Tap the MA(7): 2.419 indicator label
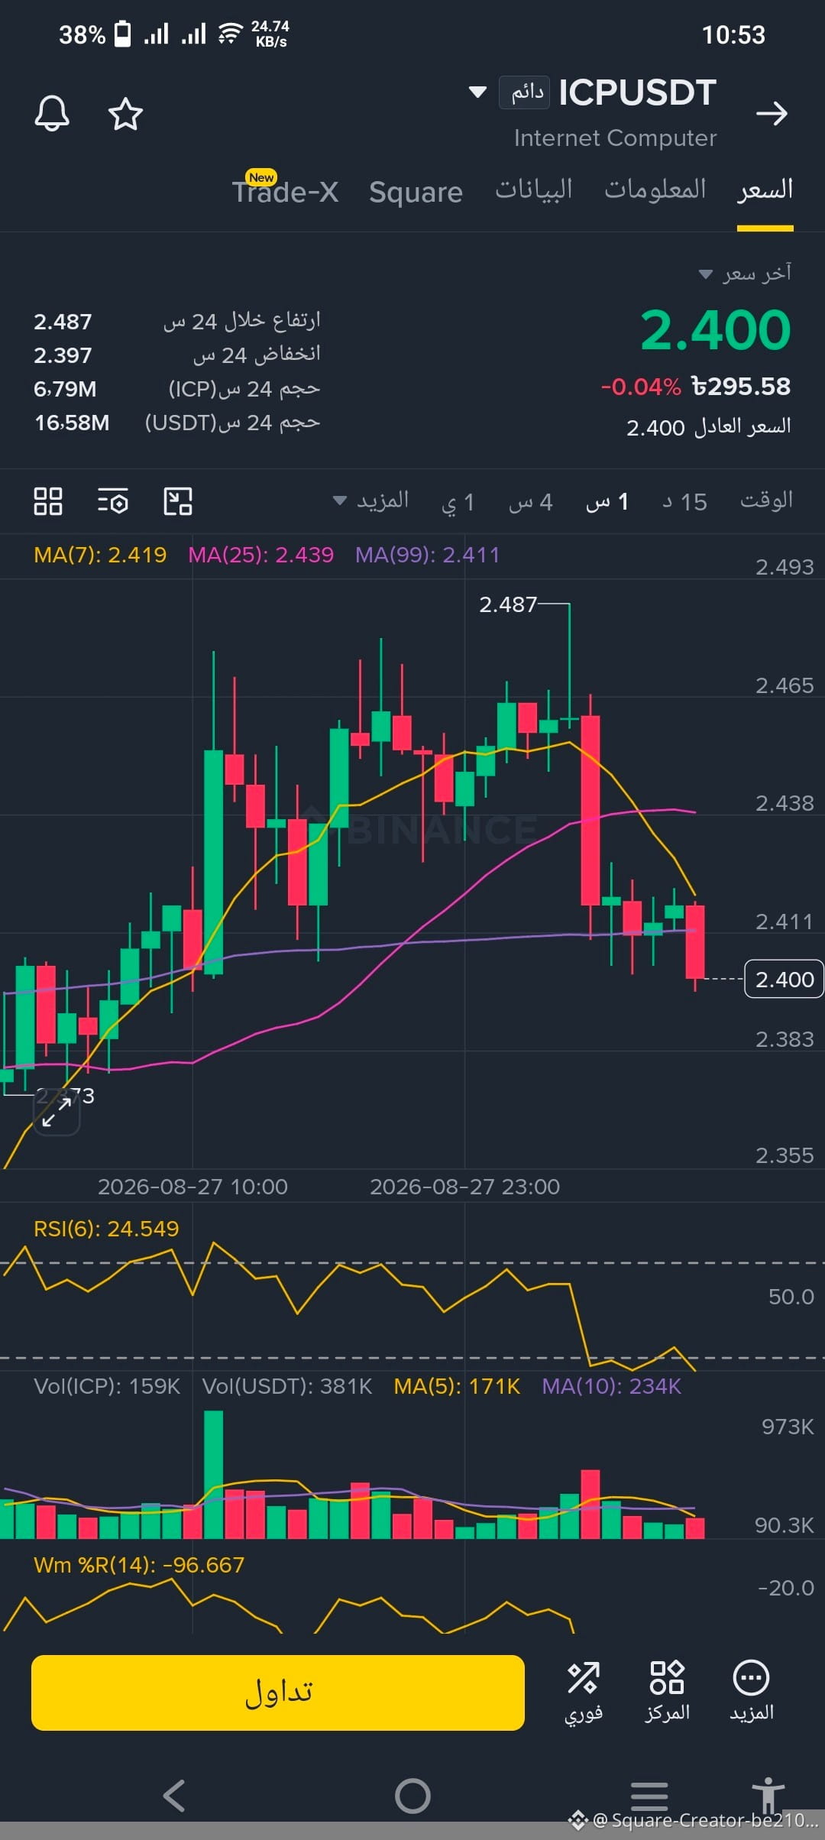This screenshot has height=1840, width=825. pos(100,555)
